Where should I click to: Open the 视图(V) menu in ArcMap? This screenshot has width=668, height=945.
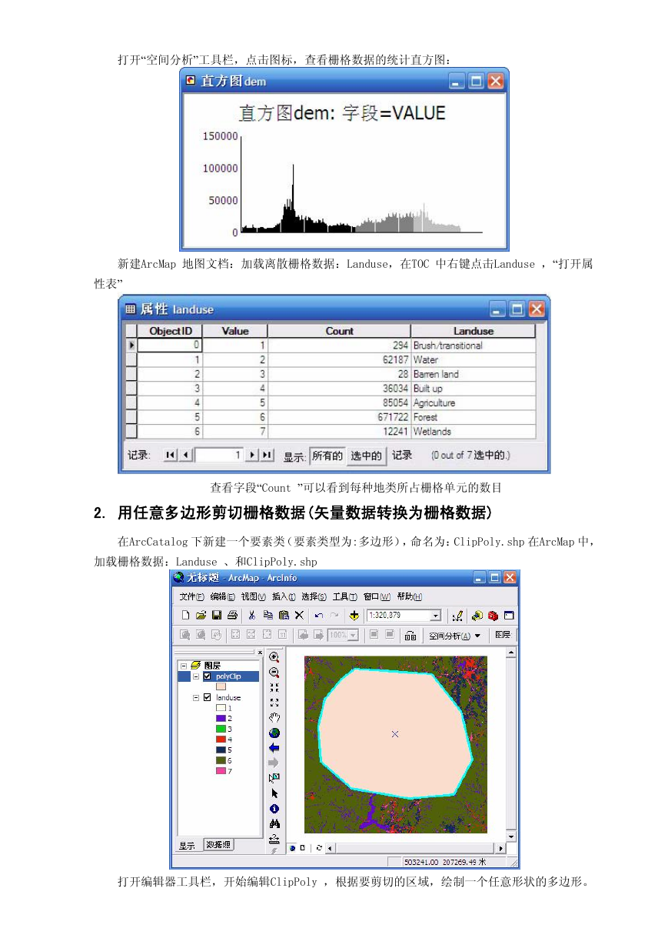(x=253, y=596)
